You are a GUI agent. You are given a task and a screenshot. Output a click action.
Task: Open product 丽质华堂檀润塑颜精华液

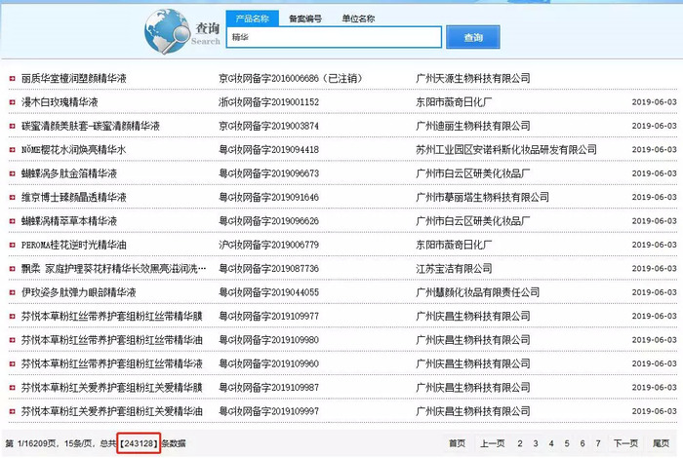73,78
